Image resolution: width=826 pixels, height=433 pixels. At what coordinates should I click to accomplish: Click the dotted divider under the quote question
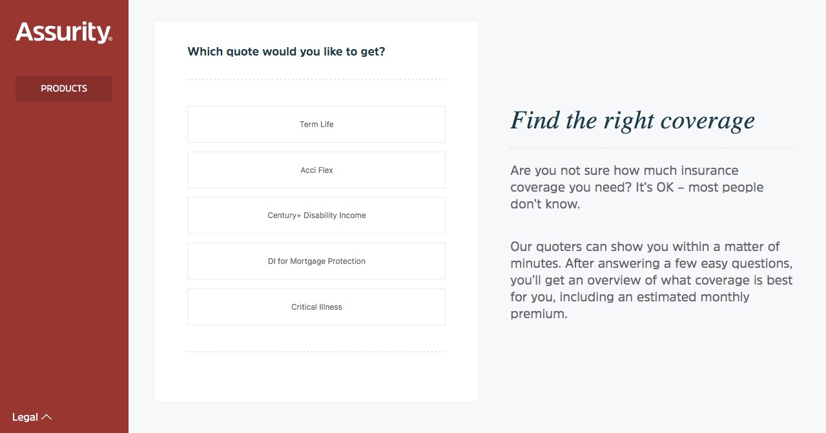coord(316,79)
